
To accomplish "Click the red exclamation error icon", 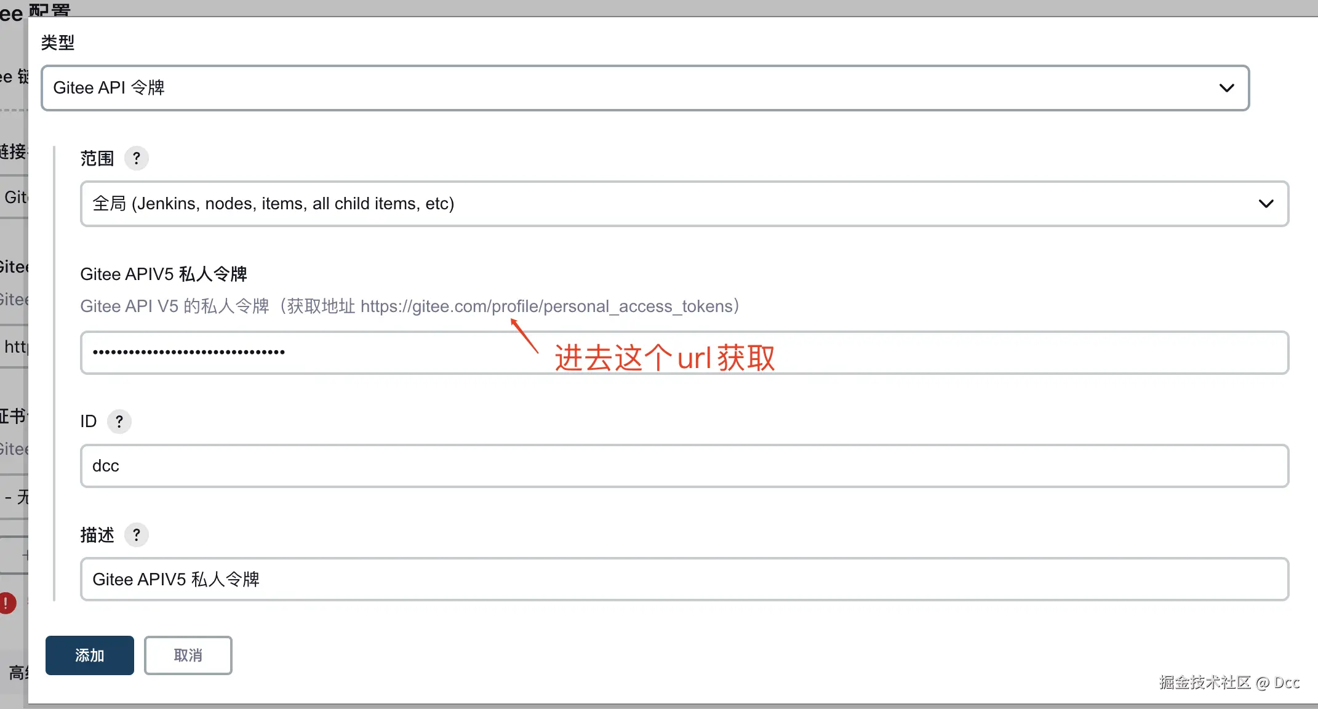I will (x=7, y=603).
